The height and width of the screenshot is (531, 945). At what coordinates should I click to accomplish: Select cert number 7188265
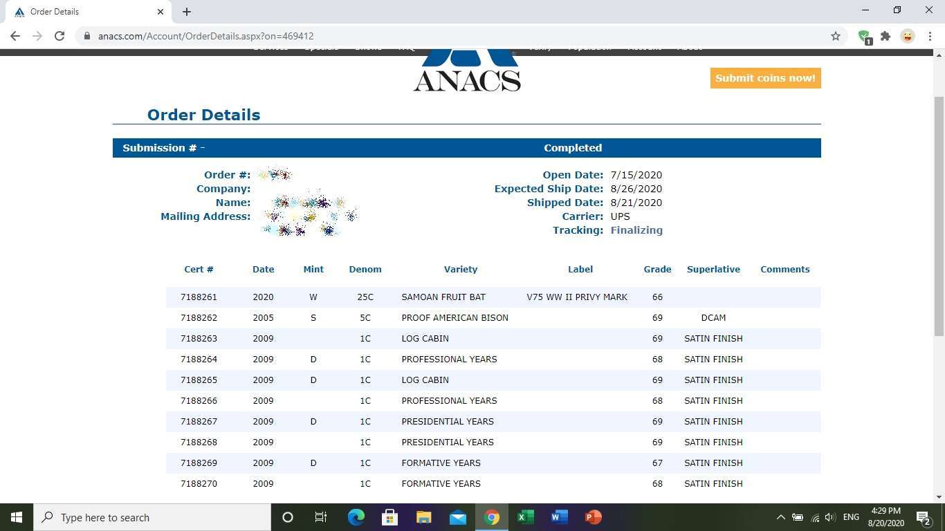point(199,380)
